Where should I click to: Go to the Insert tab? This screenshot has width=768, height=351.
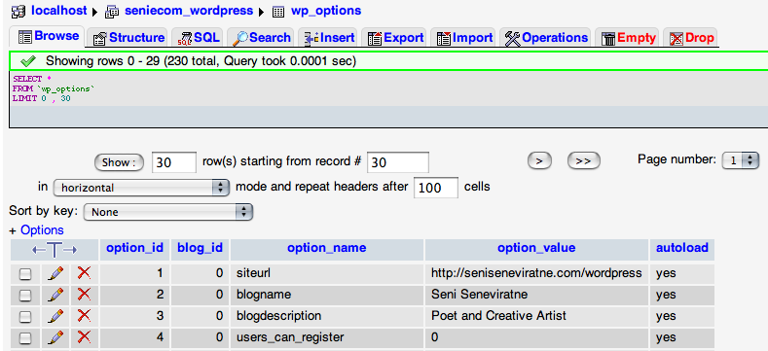point(328,38)
